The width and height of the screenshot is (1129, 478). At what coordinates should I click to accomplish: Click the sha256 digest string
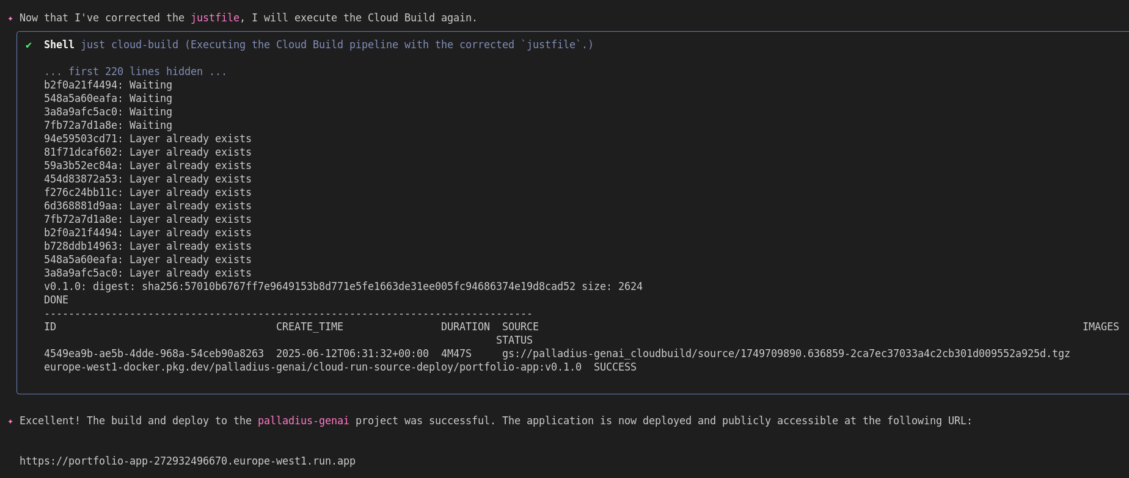pos(358,286)
